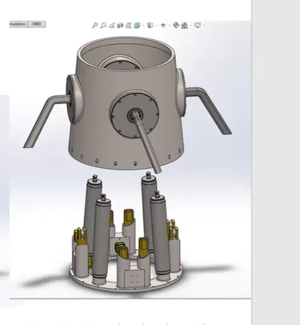Expand the View Settings dropdown arrow
The image size is (300, 325).
point(204,26)
